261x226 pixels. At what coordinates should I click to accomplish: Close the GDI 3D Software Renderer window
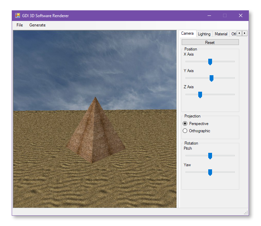coord(241,15)
